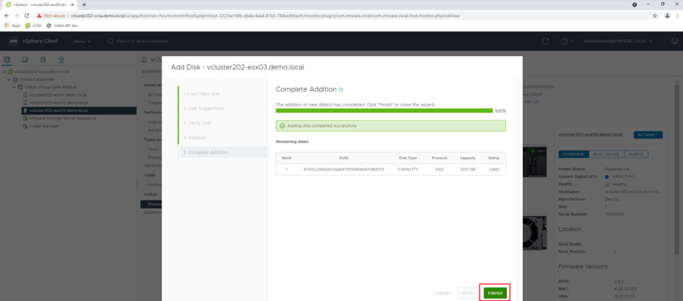Click the Slot# column header
Viewport: 683px width, 301px height.
[x=286, y=158]
